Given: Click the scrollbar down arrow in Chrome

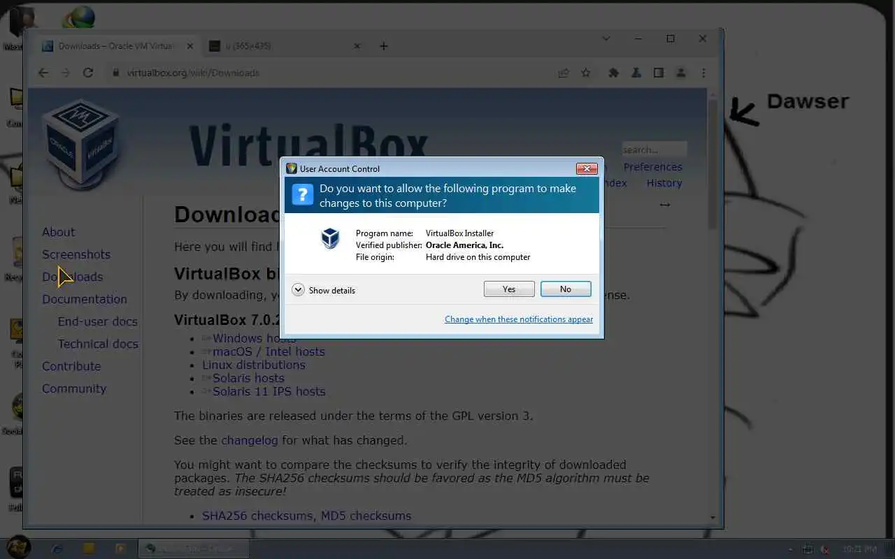Looking at the screenshot, I should 713,518.
